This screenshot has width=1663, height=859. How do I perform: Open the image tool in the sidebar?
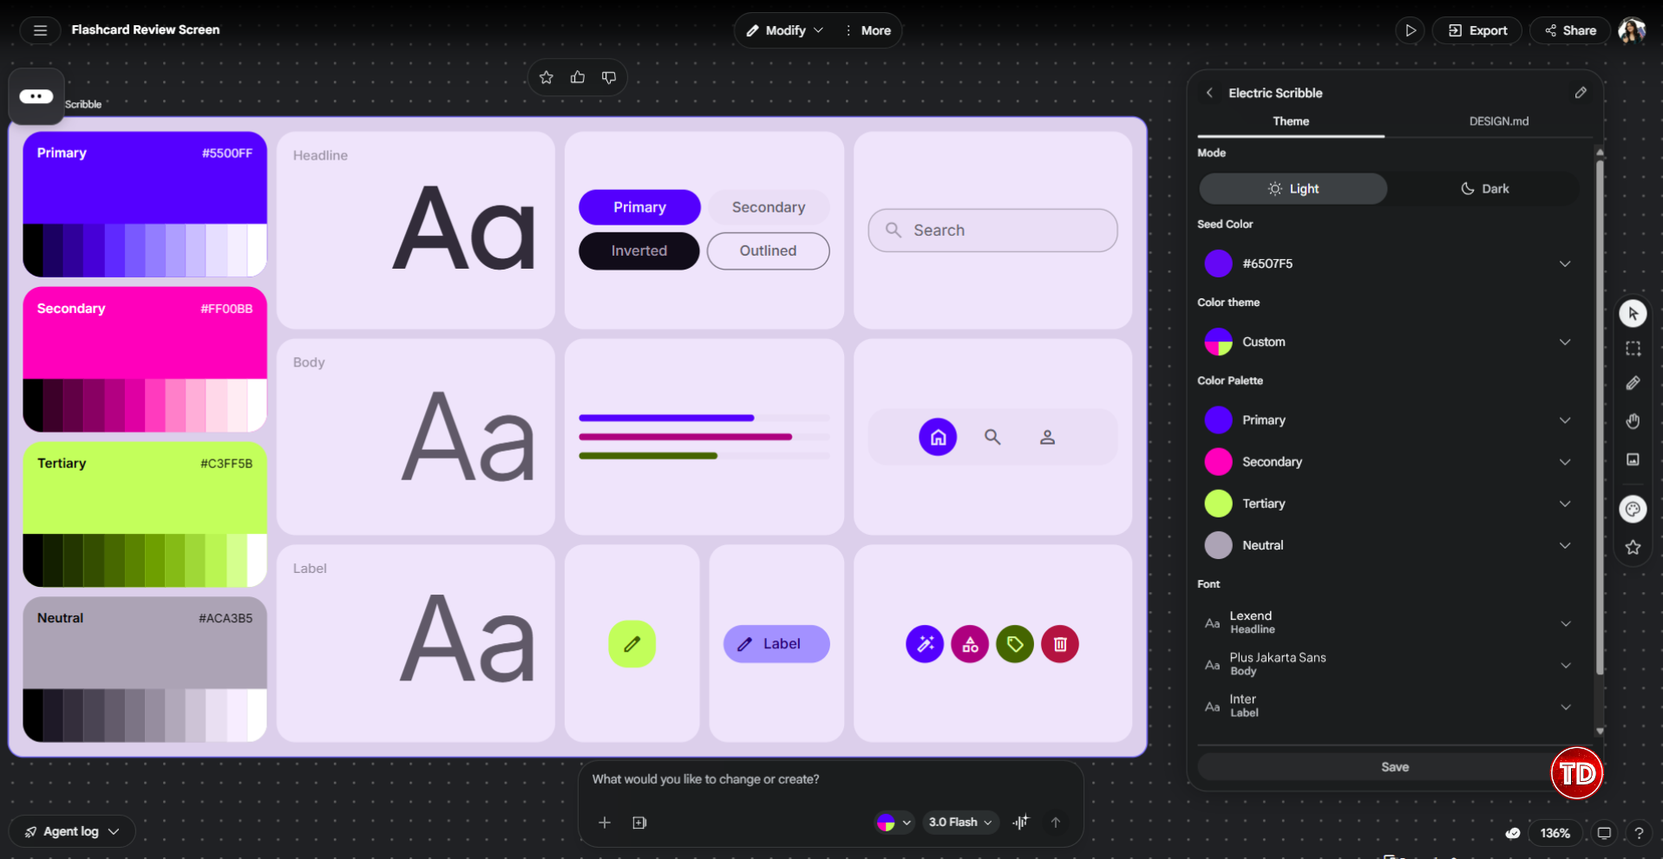[1634, 459]
